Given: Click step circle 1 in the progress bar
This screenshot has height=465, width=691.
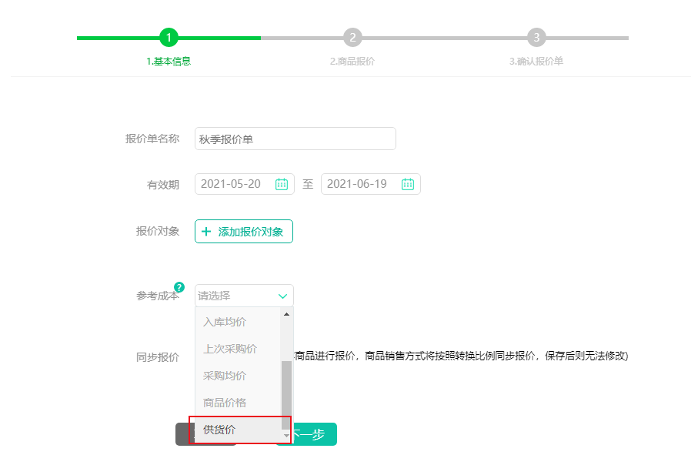Looking at the screenshot, I should coord(169,36).
